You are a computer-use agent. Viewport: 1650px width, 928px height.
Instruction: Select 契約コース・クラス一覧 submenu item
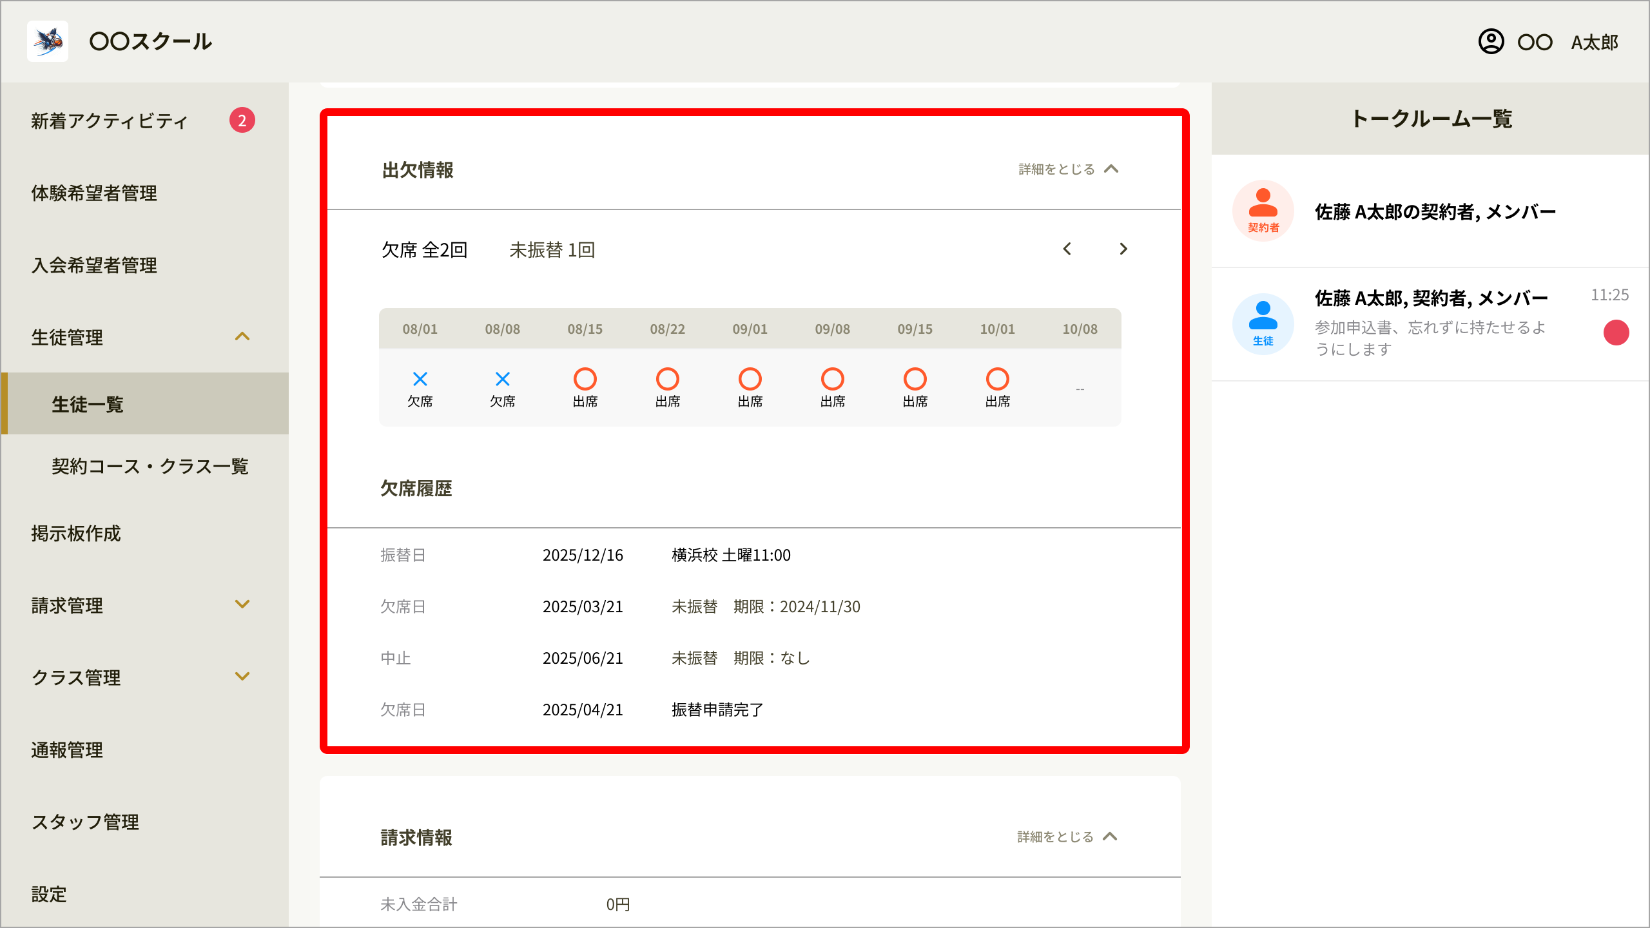tap(144, 466)
